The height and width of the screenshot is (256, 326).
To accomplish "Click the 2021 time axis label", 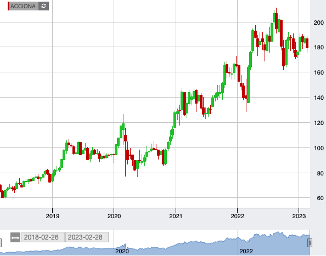I will [176, 216].
